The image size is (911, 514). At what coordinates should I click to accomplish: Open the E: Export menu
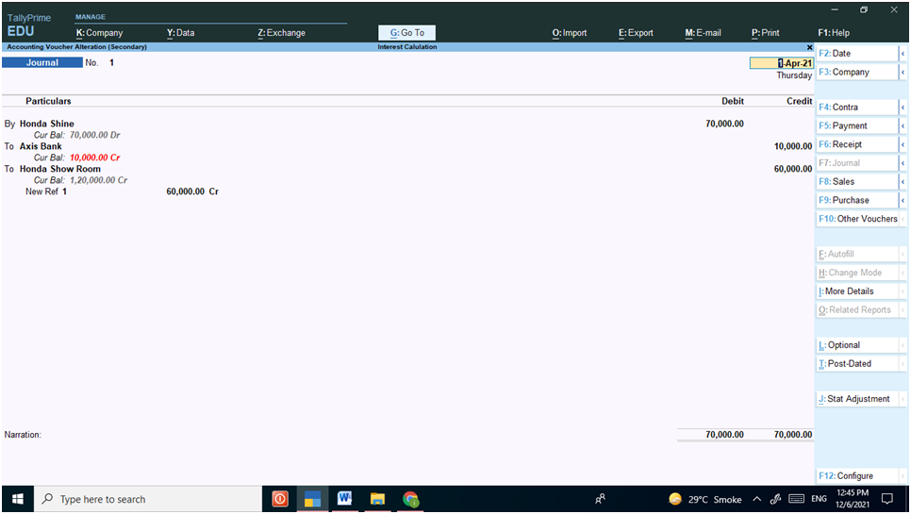pyautogui.click(x=636, y=33)
